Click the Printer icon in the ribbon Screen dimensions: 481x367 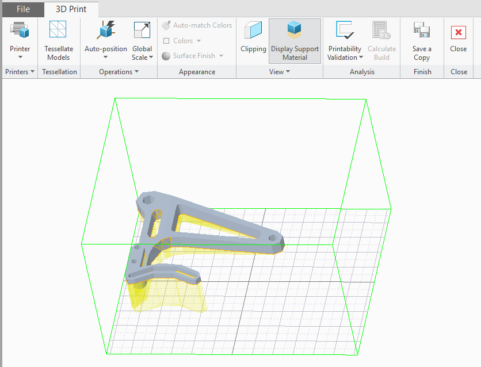pyautogui.click(x=20, y=31)
